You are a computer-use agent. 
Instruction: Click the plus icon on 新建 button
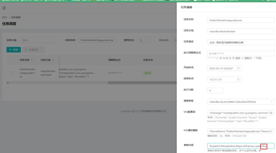pos(10,50)
